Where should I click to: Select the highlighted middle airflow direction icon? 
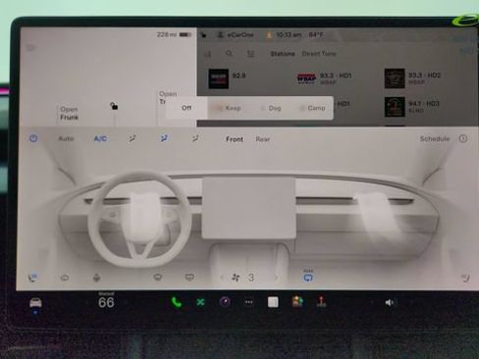tap(164, 138)
